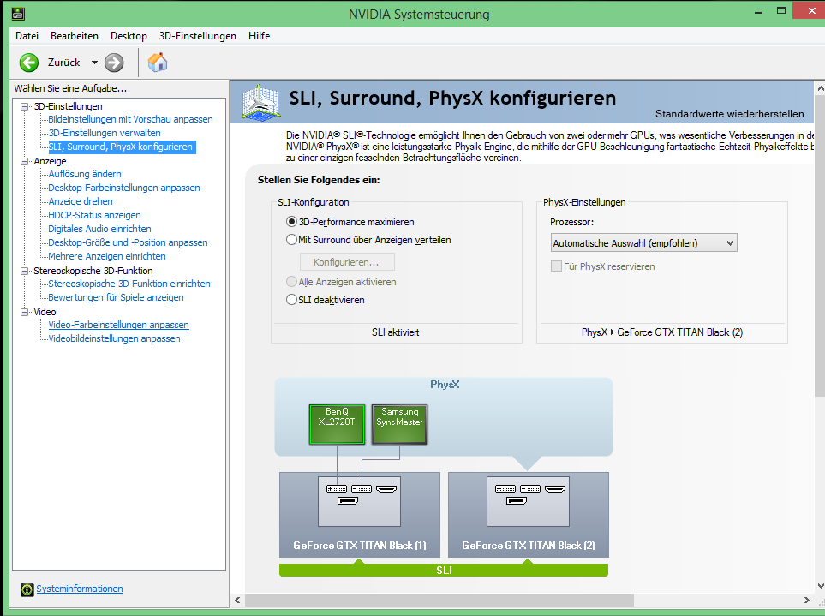Click the SLI aktiviert status text

click(395, 332)
